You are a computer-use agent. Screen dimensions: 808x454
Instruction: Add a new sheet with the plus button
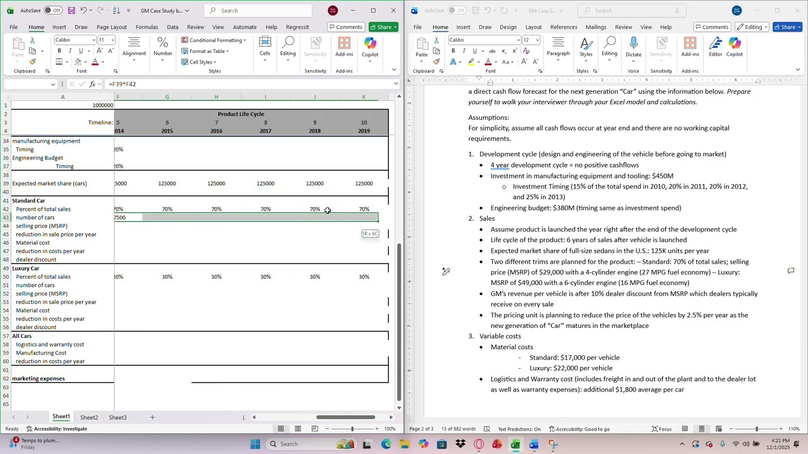152,417
